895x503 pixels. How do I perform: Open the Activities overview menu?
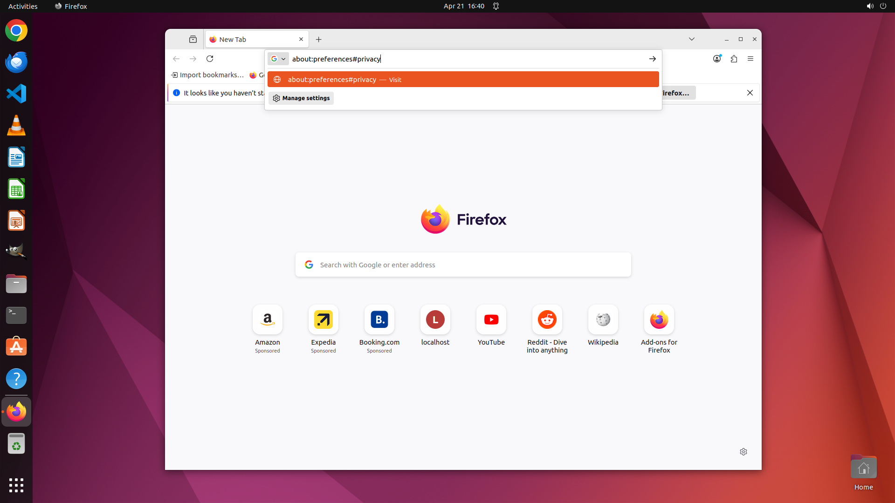tap(23, 6)
